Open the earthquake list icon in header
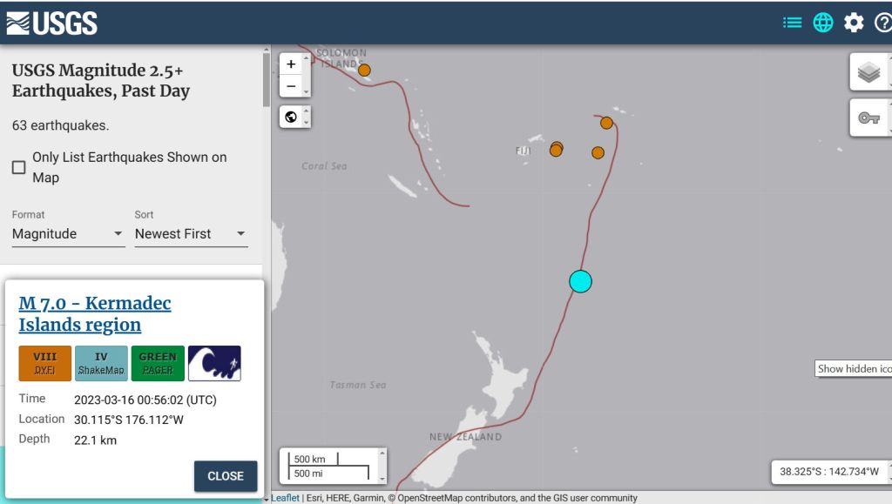This screenshot has width=892, height=504. click(x=792, y=23)
